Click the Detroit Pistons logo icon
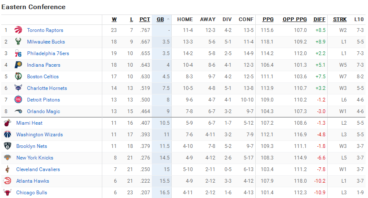Screen dimensions: 368x198 (x=18, y=100)
